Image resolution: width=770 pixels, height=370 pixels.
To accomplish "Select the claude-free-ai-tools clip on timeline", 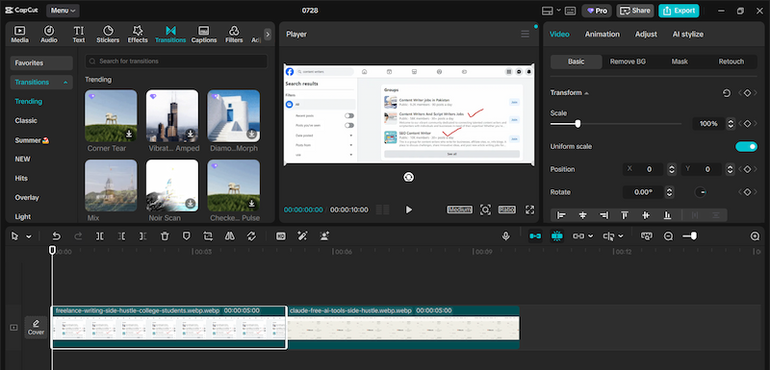I will (x=403, y=328).
